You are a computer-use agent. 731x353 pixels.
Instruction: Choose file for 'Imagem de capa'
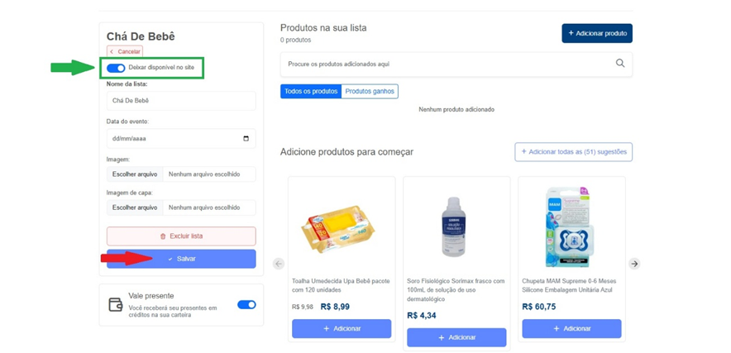[x=135, y=208]
